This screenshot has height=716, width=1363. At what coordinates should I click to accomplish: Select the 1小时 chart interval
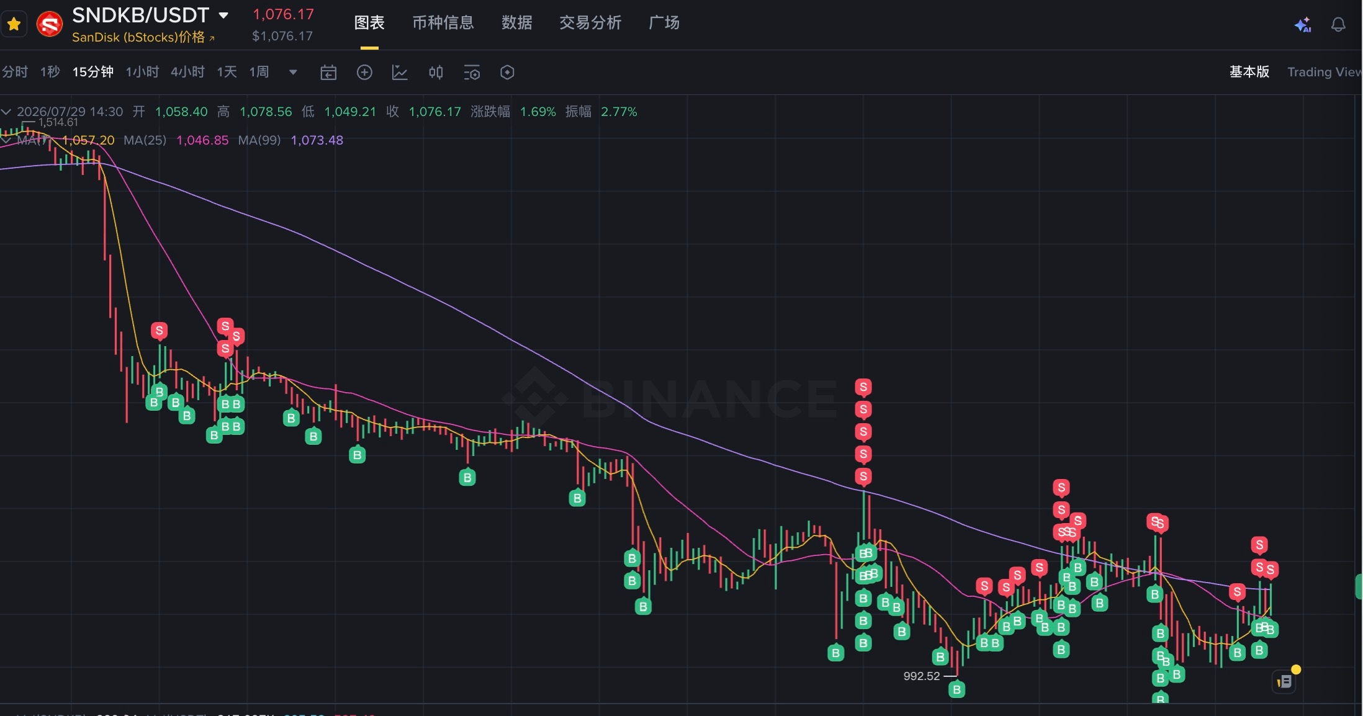coord(143,72)
